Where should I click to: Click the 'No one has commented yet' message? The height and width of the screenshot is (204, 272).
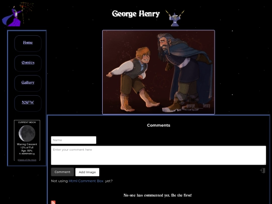[x=158, y=195]
